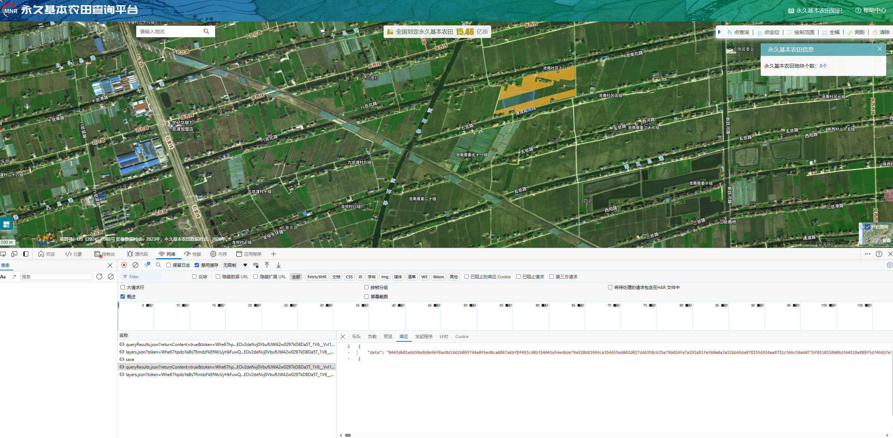The image size is (893, 438).
Task: Collapse the map toolbar arrow
Action: (x=719, y=32)
